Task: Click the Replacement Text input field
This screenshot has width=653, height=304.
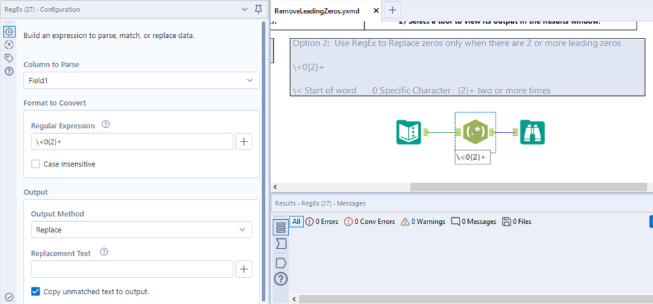Action: (131, 269)
